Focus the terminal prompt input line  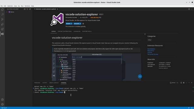pos(65,92)
